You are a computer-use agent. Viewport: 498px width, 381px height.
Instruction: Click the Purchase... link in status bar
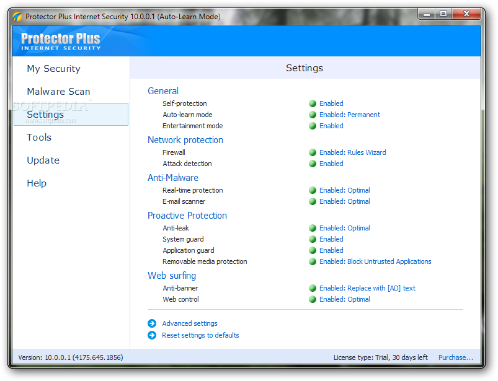[456, 357]
